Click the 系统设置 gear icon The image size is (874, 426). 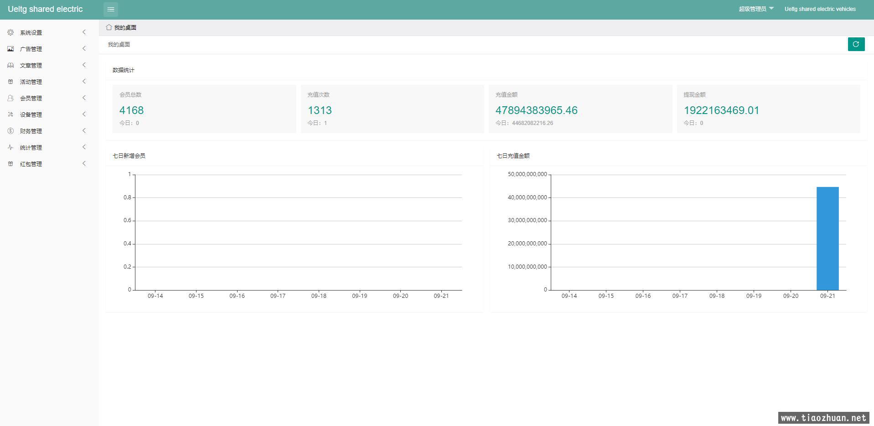10,32
